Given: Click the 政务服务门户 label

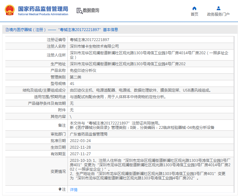Looking at the screenshot, I should tap(218, 14).
